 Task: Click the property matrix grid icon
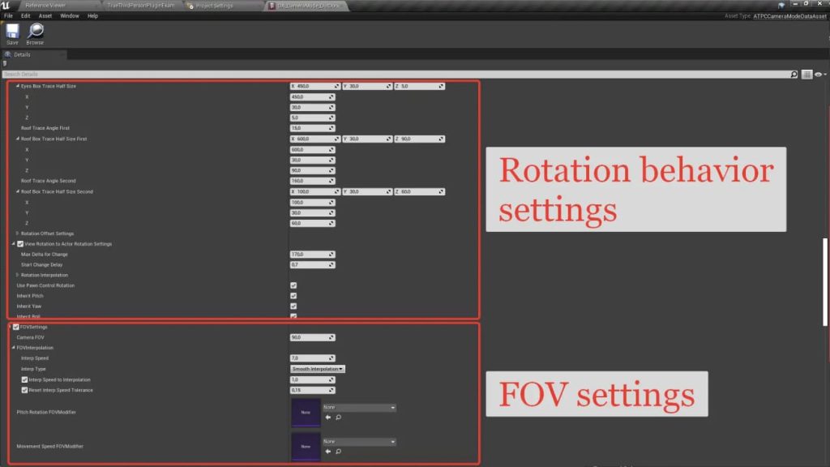tap(806, 75)
